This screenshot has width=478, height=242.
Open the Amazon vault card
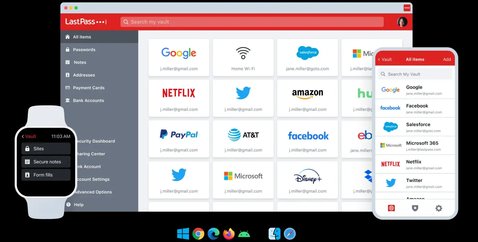tap(307, 98)
